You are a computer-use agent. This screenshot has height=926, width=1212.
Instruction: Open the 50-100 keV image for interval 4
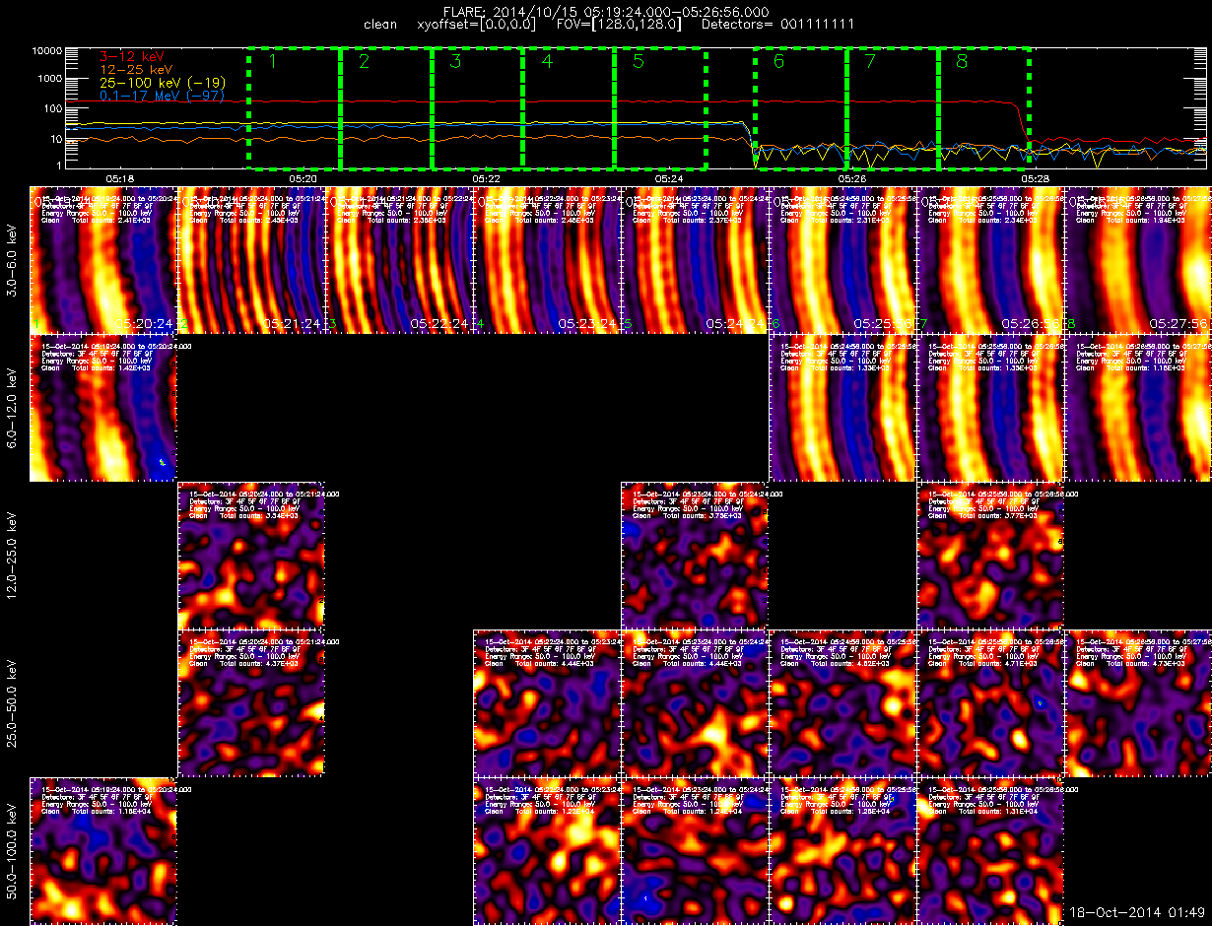pyautogui.click(x=547, y=851)
